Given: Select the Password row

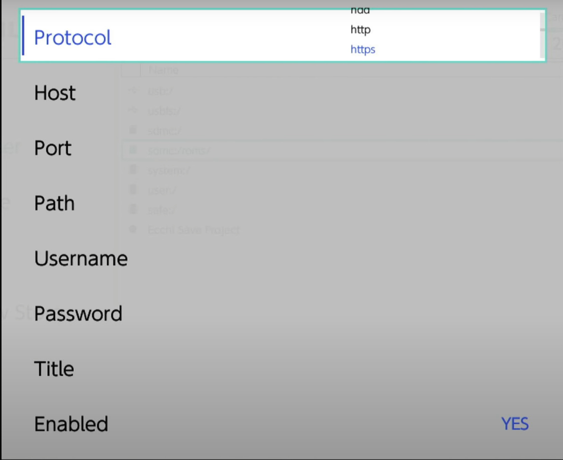Looking at the screenshot, I should pyautogui.click(x=282, y=314).
